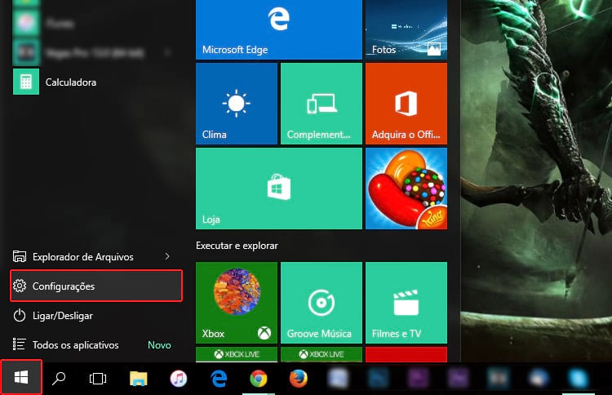
Task: Open the Clima weather tile
Action: pyautogui.click(x=237, y=104)
